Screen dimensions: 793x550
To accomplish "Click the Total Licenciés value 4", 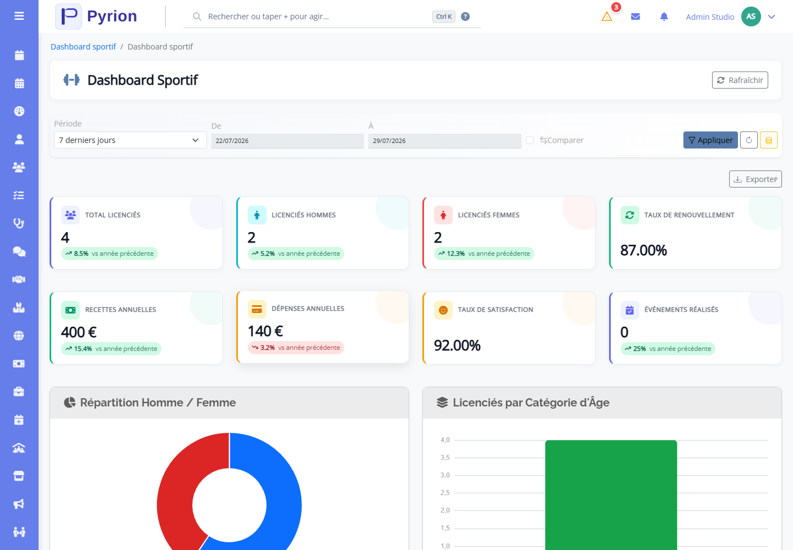I will point(65,238).
